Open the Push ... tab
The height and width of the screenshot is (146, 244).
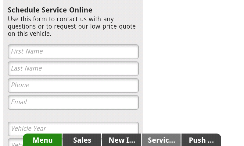(x=201, y=140)
